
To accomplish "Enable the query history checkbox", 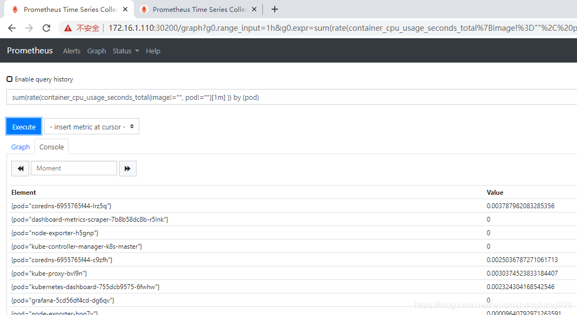I will point(10,79).
